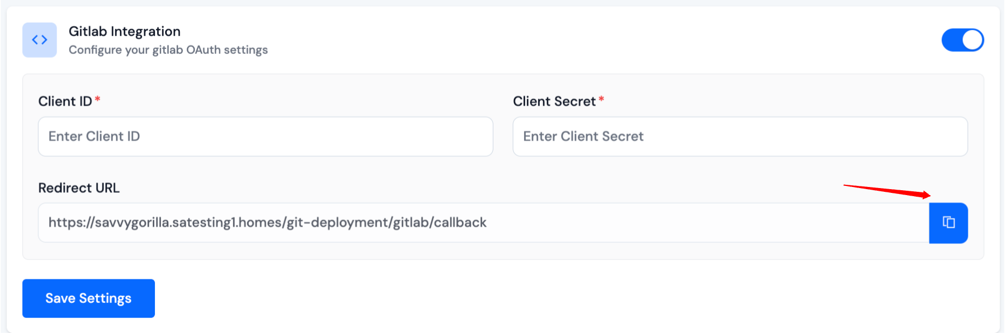
Task: Click the Redirect URL text field
Action: click(378, 223)
